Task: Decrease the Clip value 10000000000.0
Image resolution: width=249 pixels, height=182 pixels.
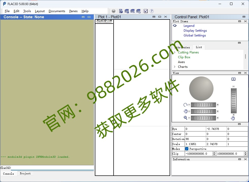Action: (246, 155)
